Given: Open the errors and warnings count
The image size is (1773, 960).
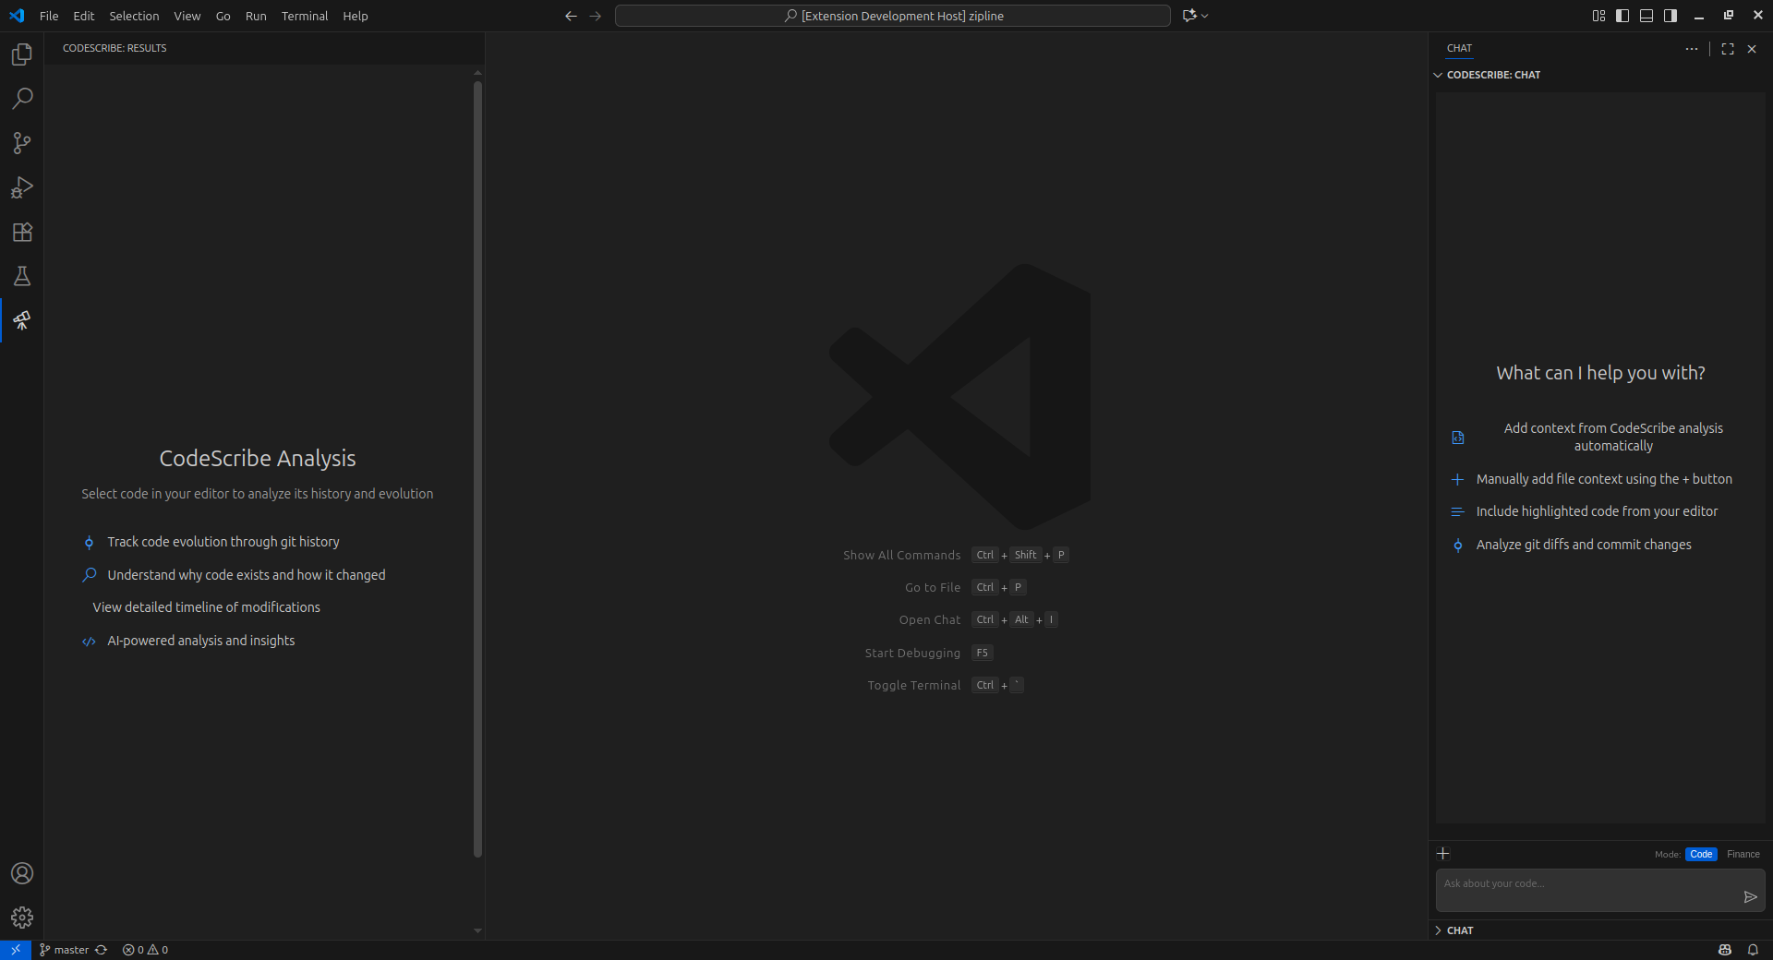Looking at the screenshot, I should pos(145,950).
